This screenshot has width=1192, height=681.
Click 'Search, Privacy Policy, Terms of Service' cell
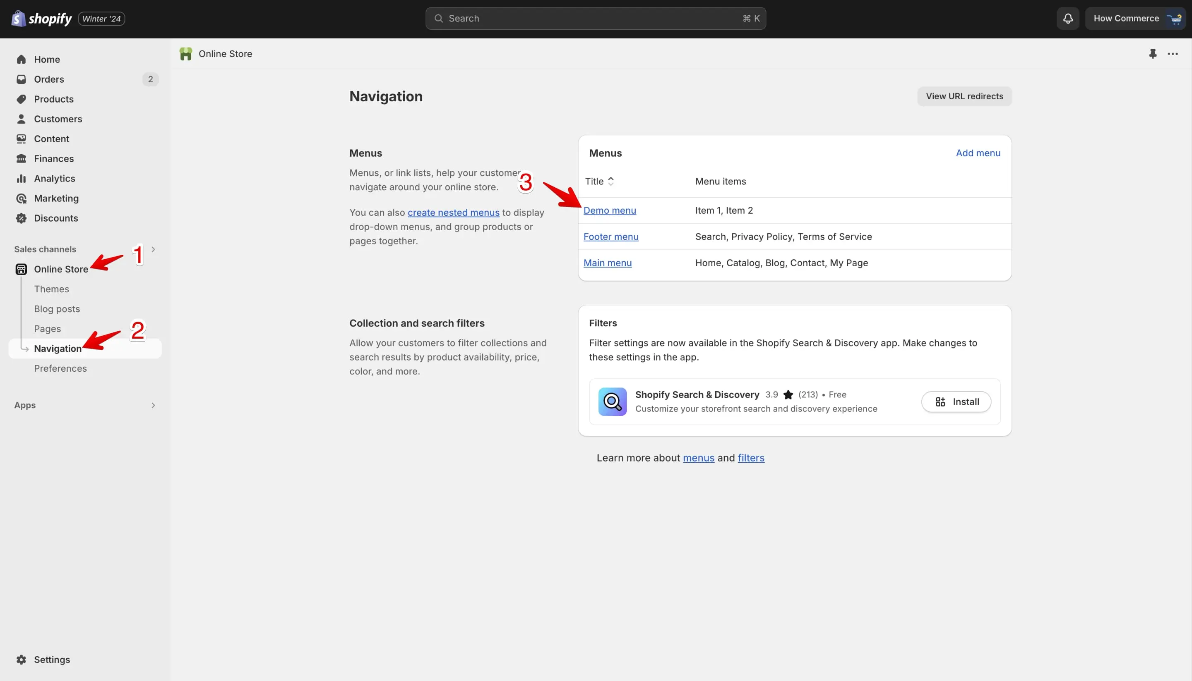coord(783,237)
